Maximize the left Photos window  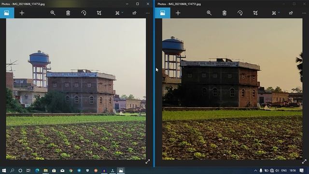(137, 4)
